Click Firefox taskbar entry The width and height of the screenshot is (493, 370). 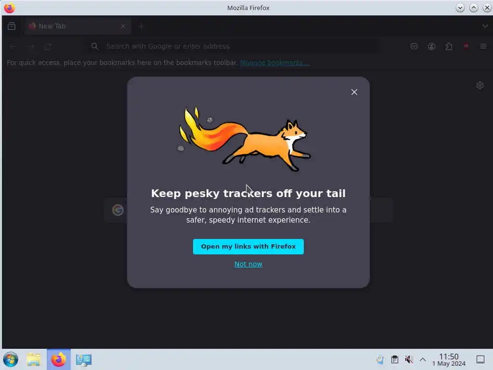59,359
